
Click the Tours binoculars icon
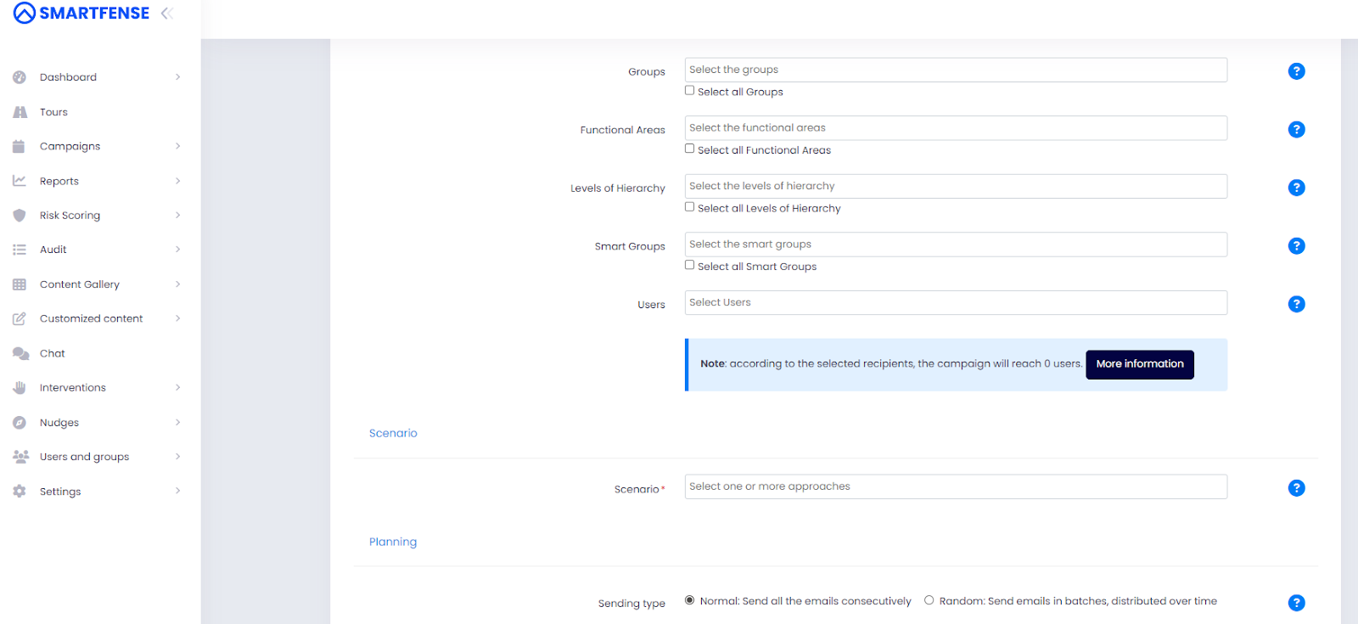(x=20, y=112)
